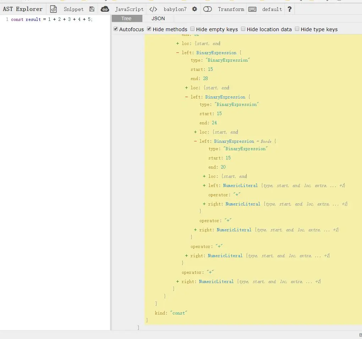This screenshot has width=362, height=339.
Task: Click the kind: "const" entry
Action: 171,313
